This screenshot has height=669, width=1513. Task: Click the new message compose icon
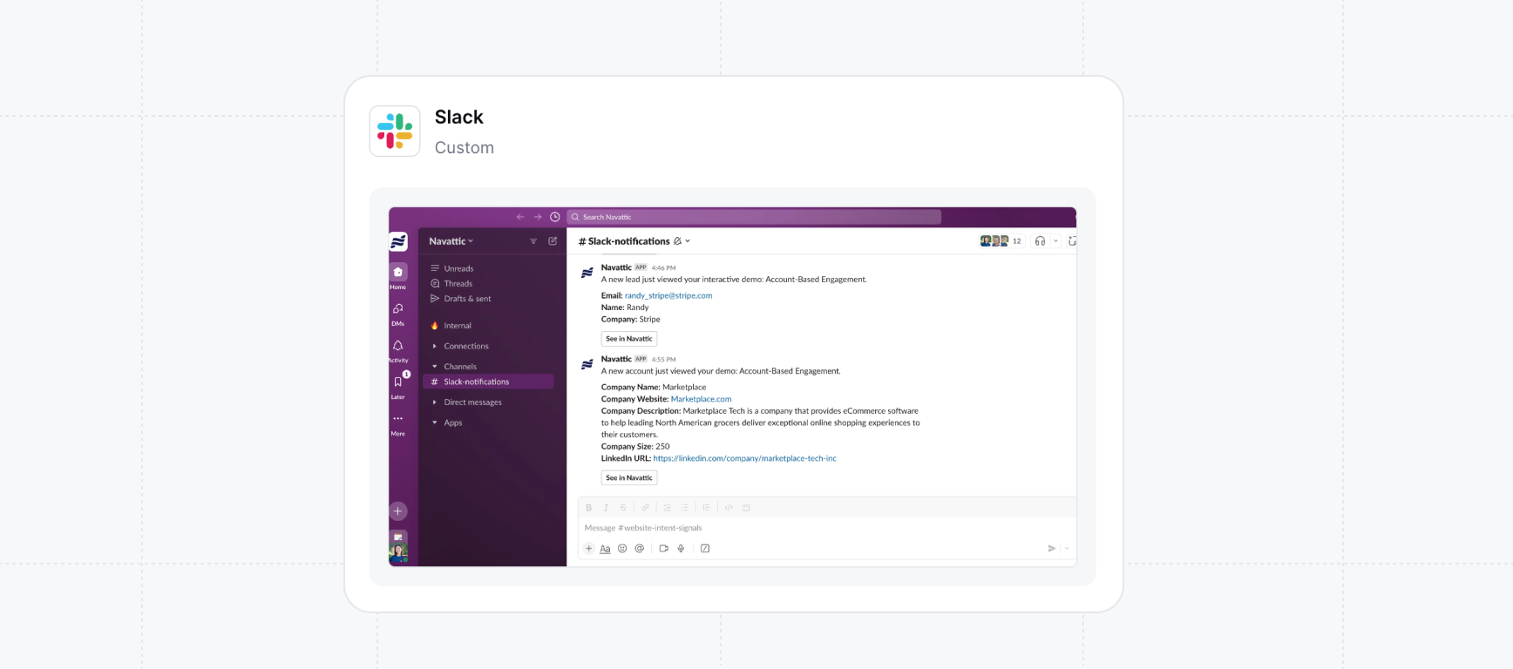pos(553,241)
